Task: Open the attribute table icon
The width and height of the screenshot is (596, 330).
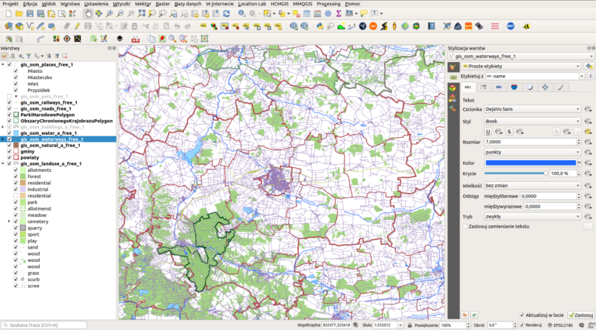Action: 307,14
